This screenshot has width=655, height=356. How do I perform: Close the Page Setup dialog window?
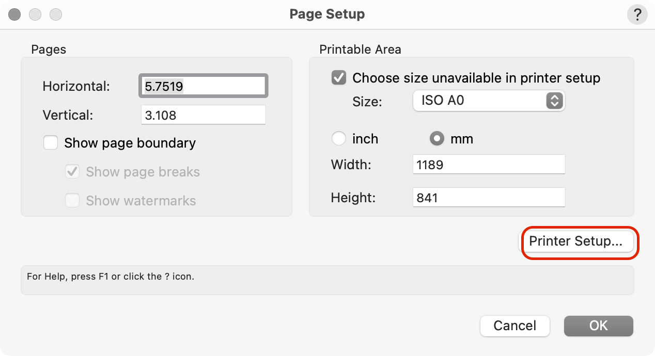tap(15, 14)
